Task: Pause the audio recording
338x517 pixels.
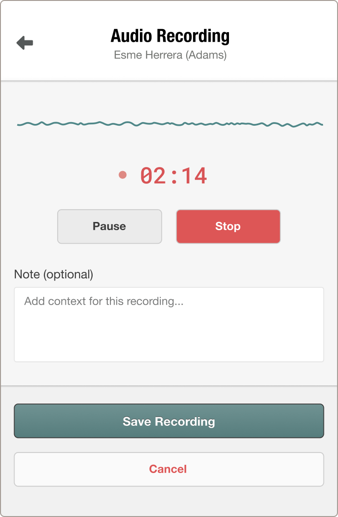Action: click(x=109, y=226)
